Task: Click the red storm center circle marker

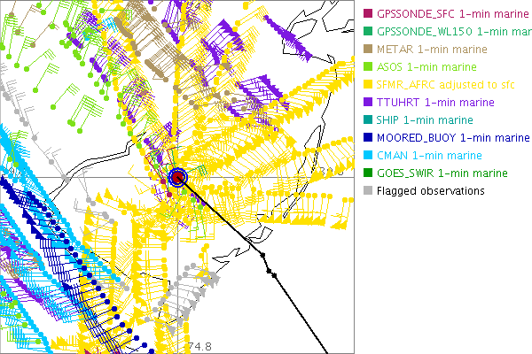Action: click(178, 178)
